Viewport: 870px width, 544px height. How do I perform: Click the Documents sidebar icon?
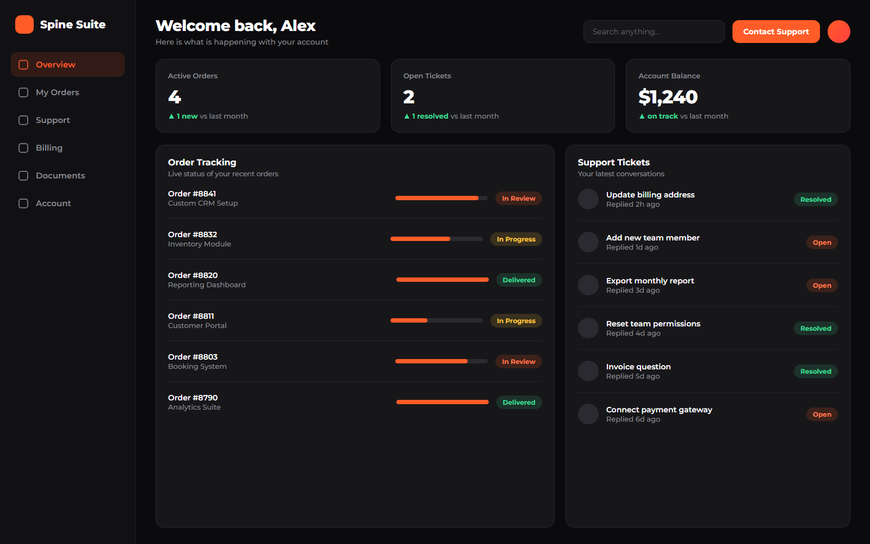pos(23,176)
